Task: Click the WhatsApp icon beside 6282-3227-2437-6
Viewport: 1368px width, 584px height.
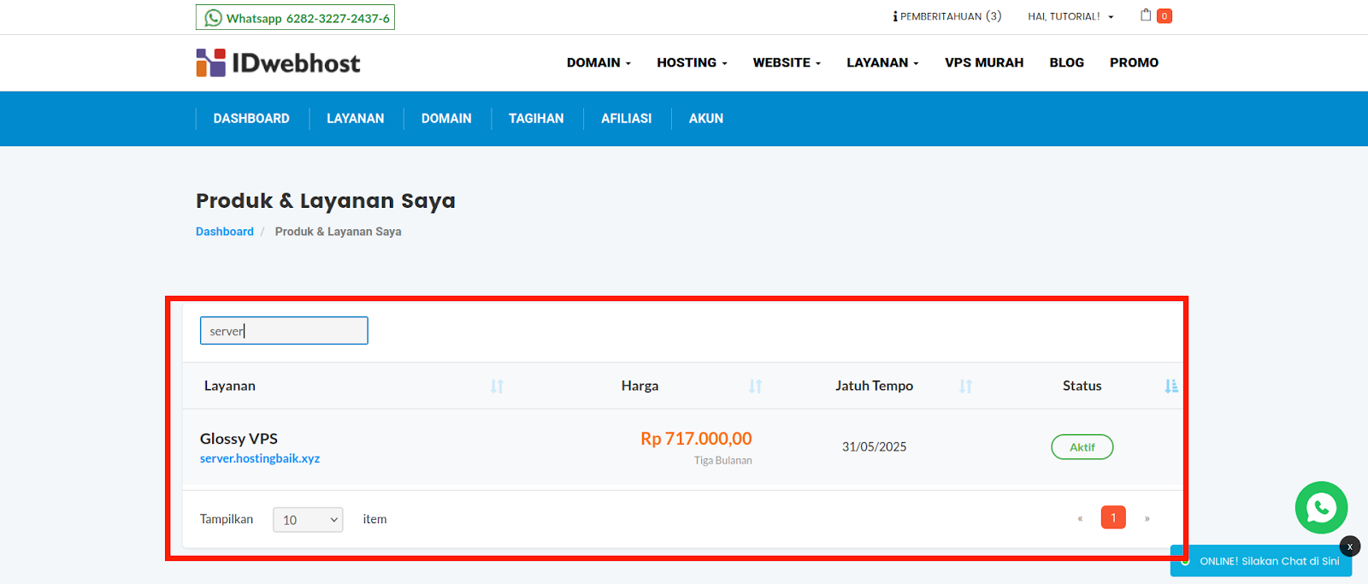Action: [213, 18]
